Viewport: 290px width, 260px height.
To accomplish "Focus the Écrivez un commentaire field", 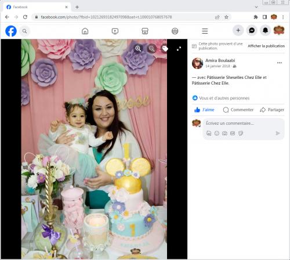I will tap(244, 123).
